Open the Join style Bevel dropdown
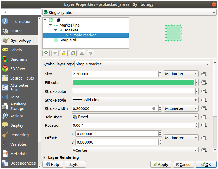218x169 pixels. coord(135,117)
